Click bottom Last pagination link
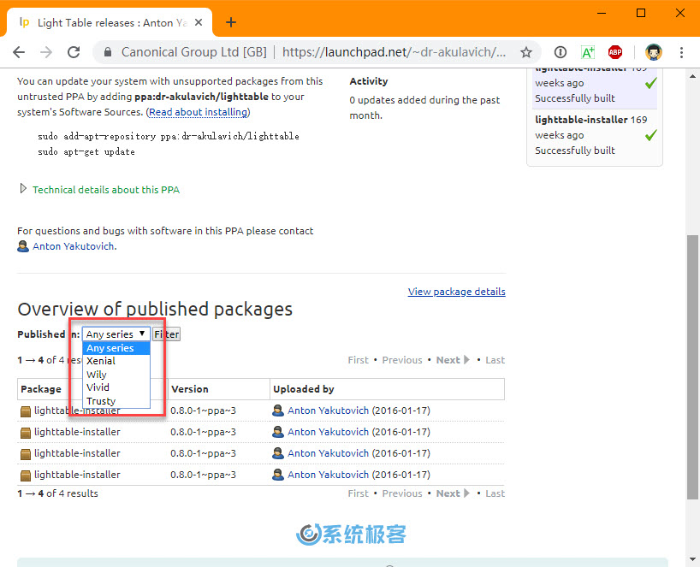The height and width of the screenshot is (567, 700). pyautogui.click(x=495, y=493)
